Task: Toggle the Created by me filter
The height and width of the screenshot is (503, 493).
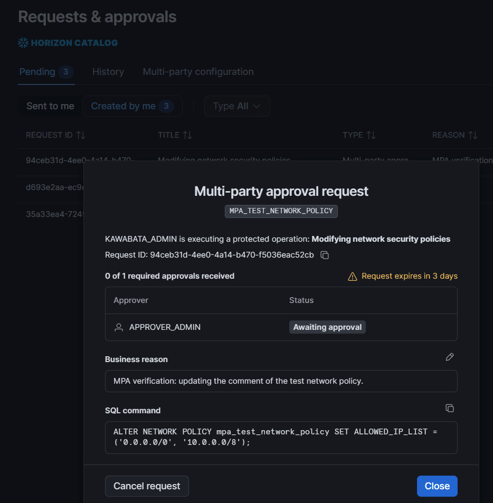Action: pos(132,106)
